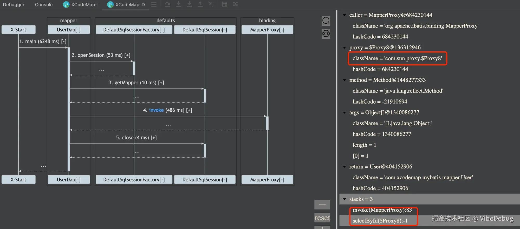Click the mapper package header
The width and height of the screenshot is (520, 229).
(69, 21)
